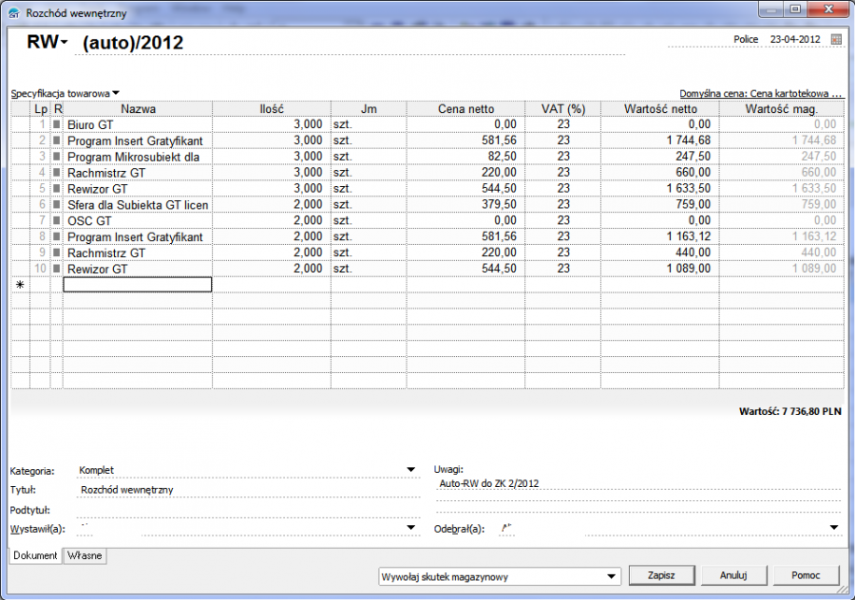Open the Wywołaj skutek magazynowy combo box
The width and height of the screenshot is (855, 600).
point(500,576)
